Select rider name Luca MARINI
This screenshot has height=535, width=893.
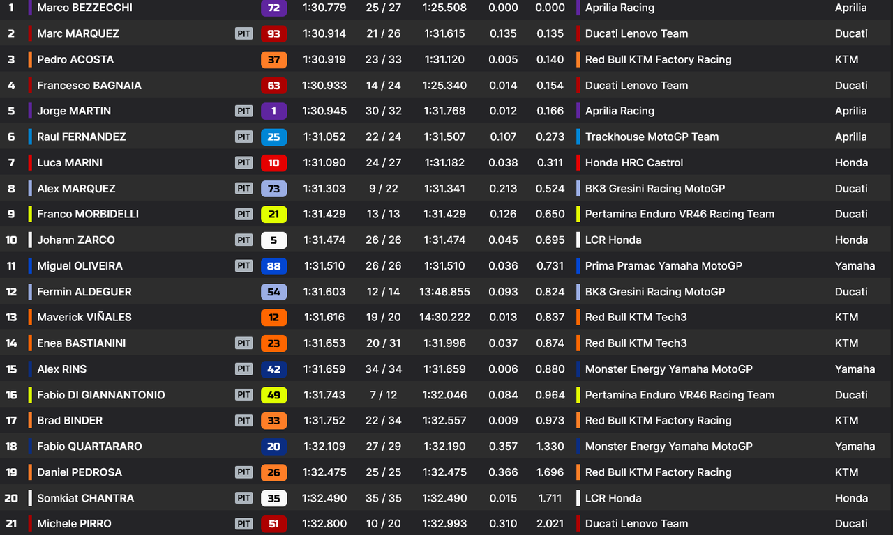click(70, 162)
